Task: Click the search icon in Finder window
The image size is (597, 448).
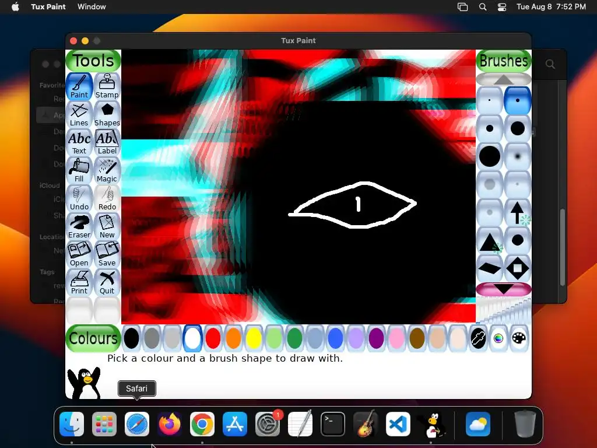Action: 550,64
